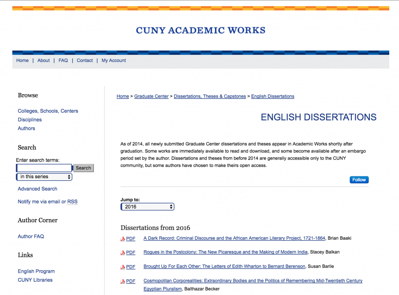The image size is (399, 295).
Task: Go to Home in the navigation bar
Action: (x=22, y=60)
